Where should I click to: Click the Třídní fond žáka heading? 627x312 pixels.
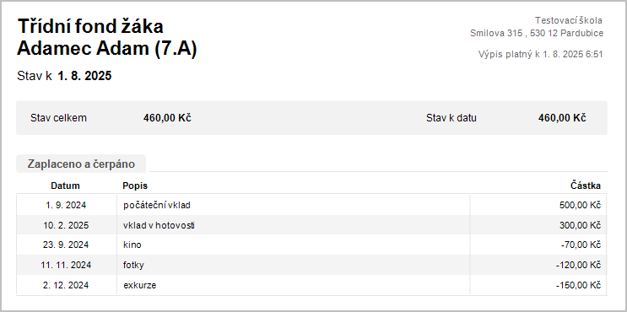click(x=91, y=27)
